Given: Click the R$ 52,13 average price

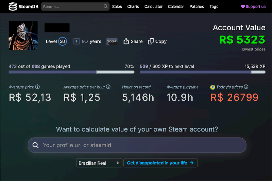Looking at the screenshot, I should click(x=30, y=98).
